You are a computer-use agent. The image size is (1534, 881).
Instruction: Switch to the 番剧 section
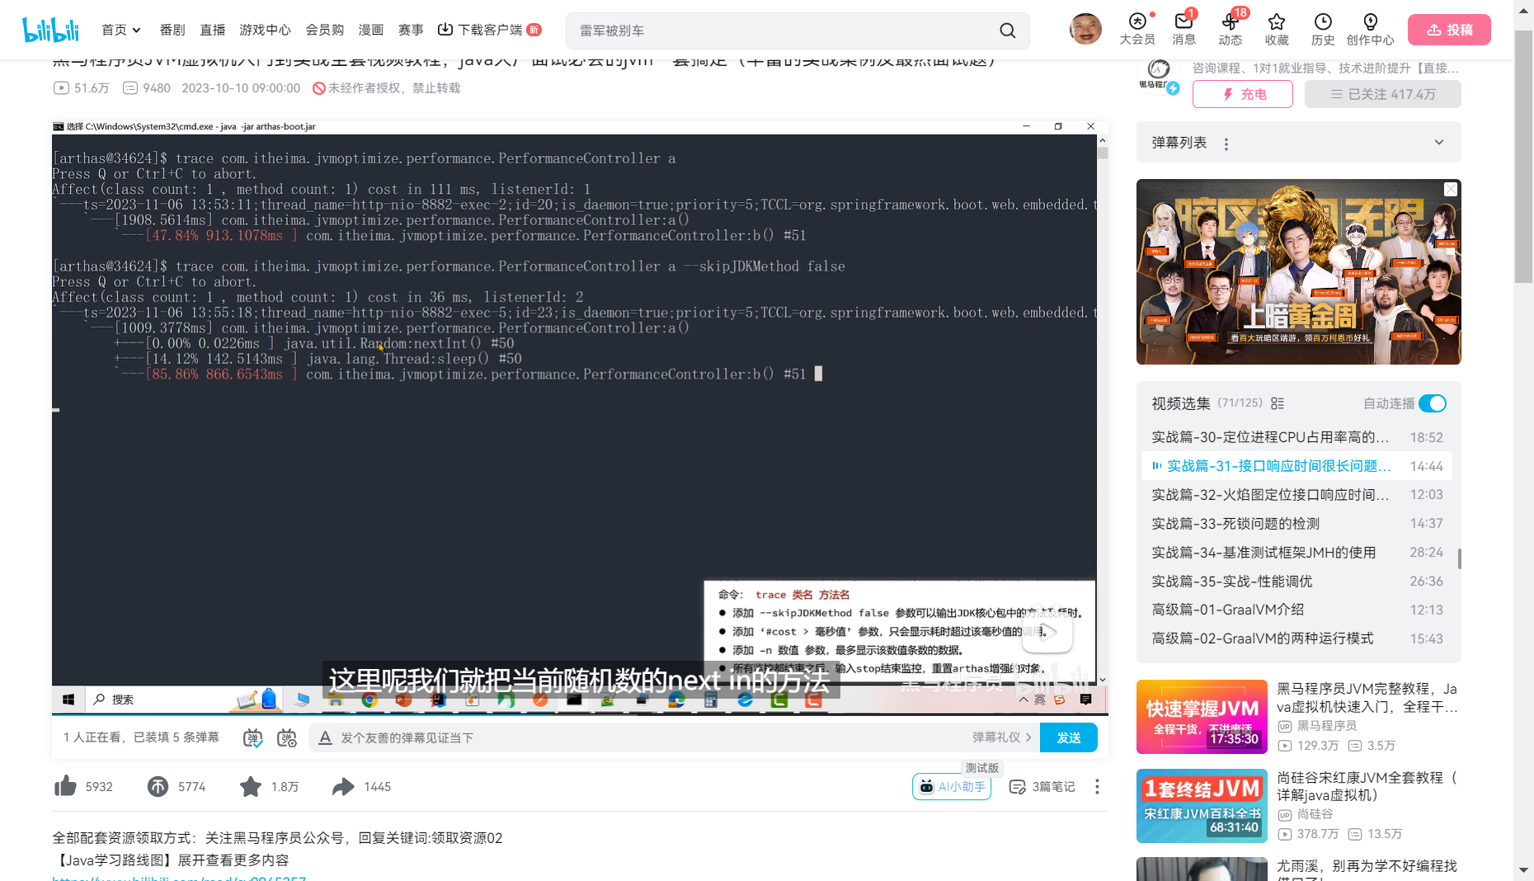click(171, 30)
